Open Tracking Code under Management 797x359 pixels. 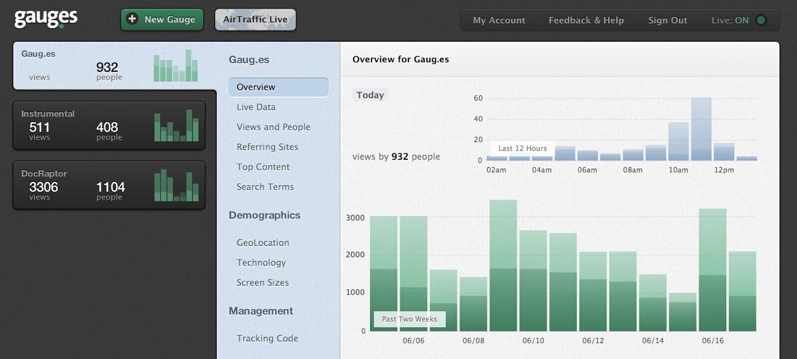coord(267,338)
